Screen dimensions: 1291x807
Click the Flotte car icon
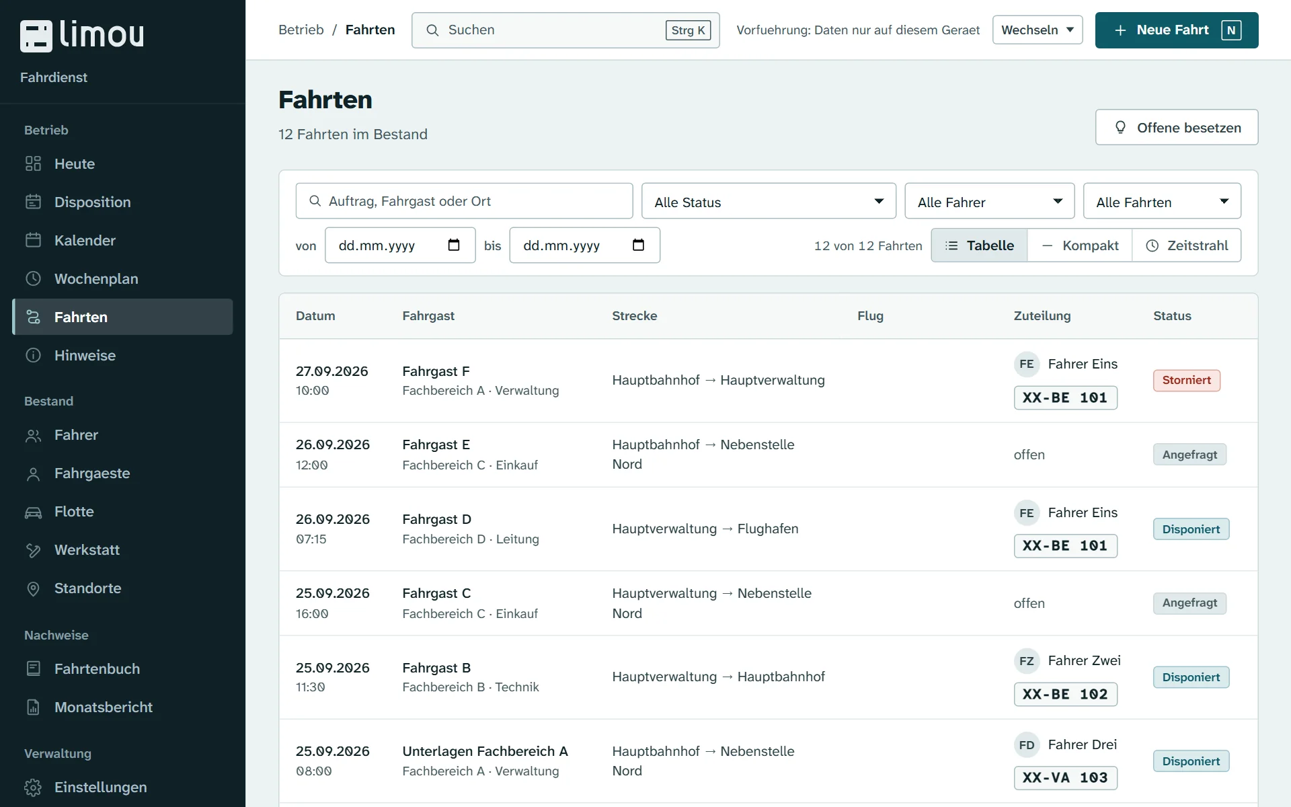coord(33,512)
